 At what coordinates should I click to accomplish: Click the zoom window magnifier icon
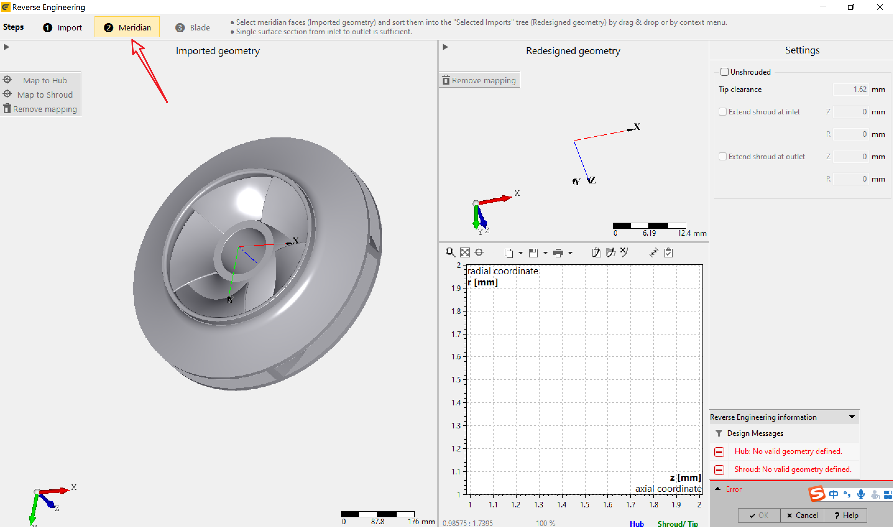[450, 252]
